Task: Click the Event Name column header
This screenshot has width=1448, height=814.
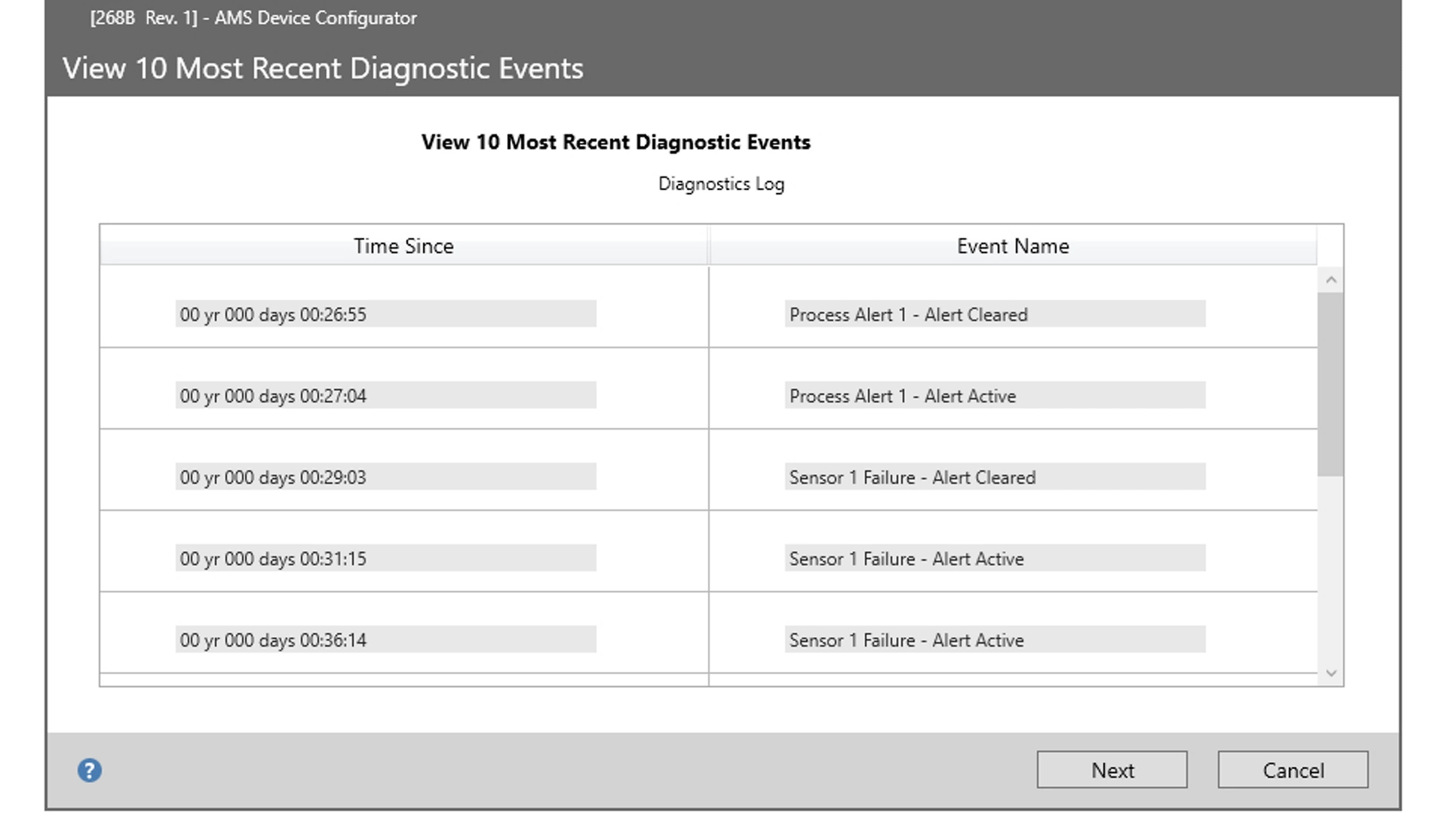Action: pyautogui.click(x=1012, y=246)
